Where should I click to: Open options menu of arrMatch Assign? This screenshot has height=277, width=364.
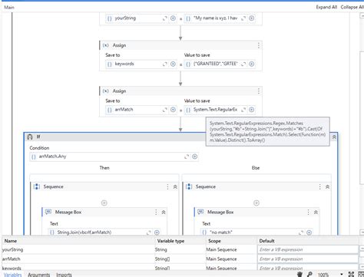click(259, 91)
